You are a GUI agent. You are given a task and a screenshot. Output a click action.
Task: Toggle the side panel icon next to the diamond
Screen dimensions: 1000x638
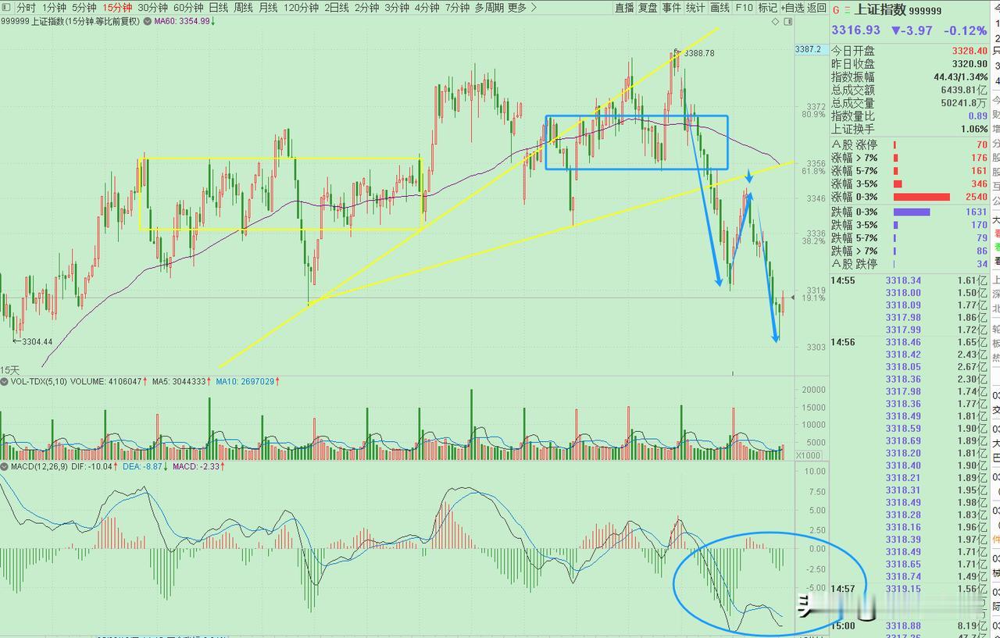pyautogui.click(x=787, y=22)
